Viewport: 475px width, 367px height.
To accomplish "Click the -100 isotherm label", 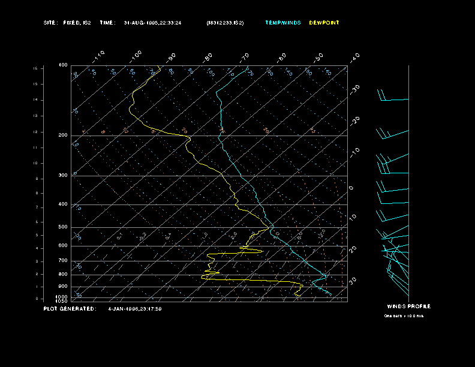I will (136, 57).
